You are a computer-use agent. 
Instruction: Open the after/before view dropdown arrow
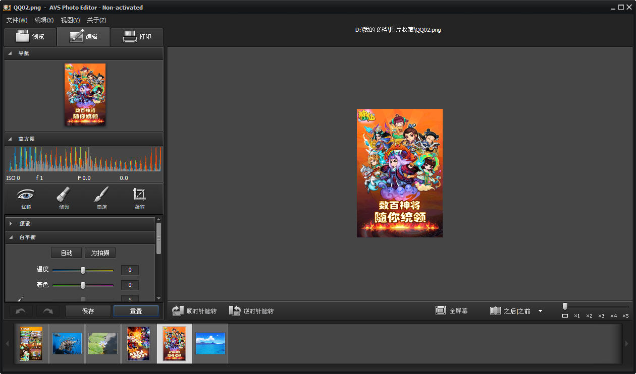pos(540,311)
